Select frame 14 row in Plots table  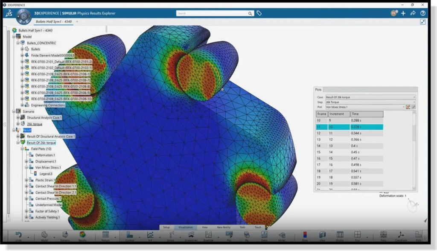coord(349,146)
